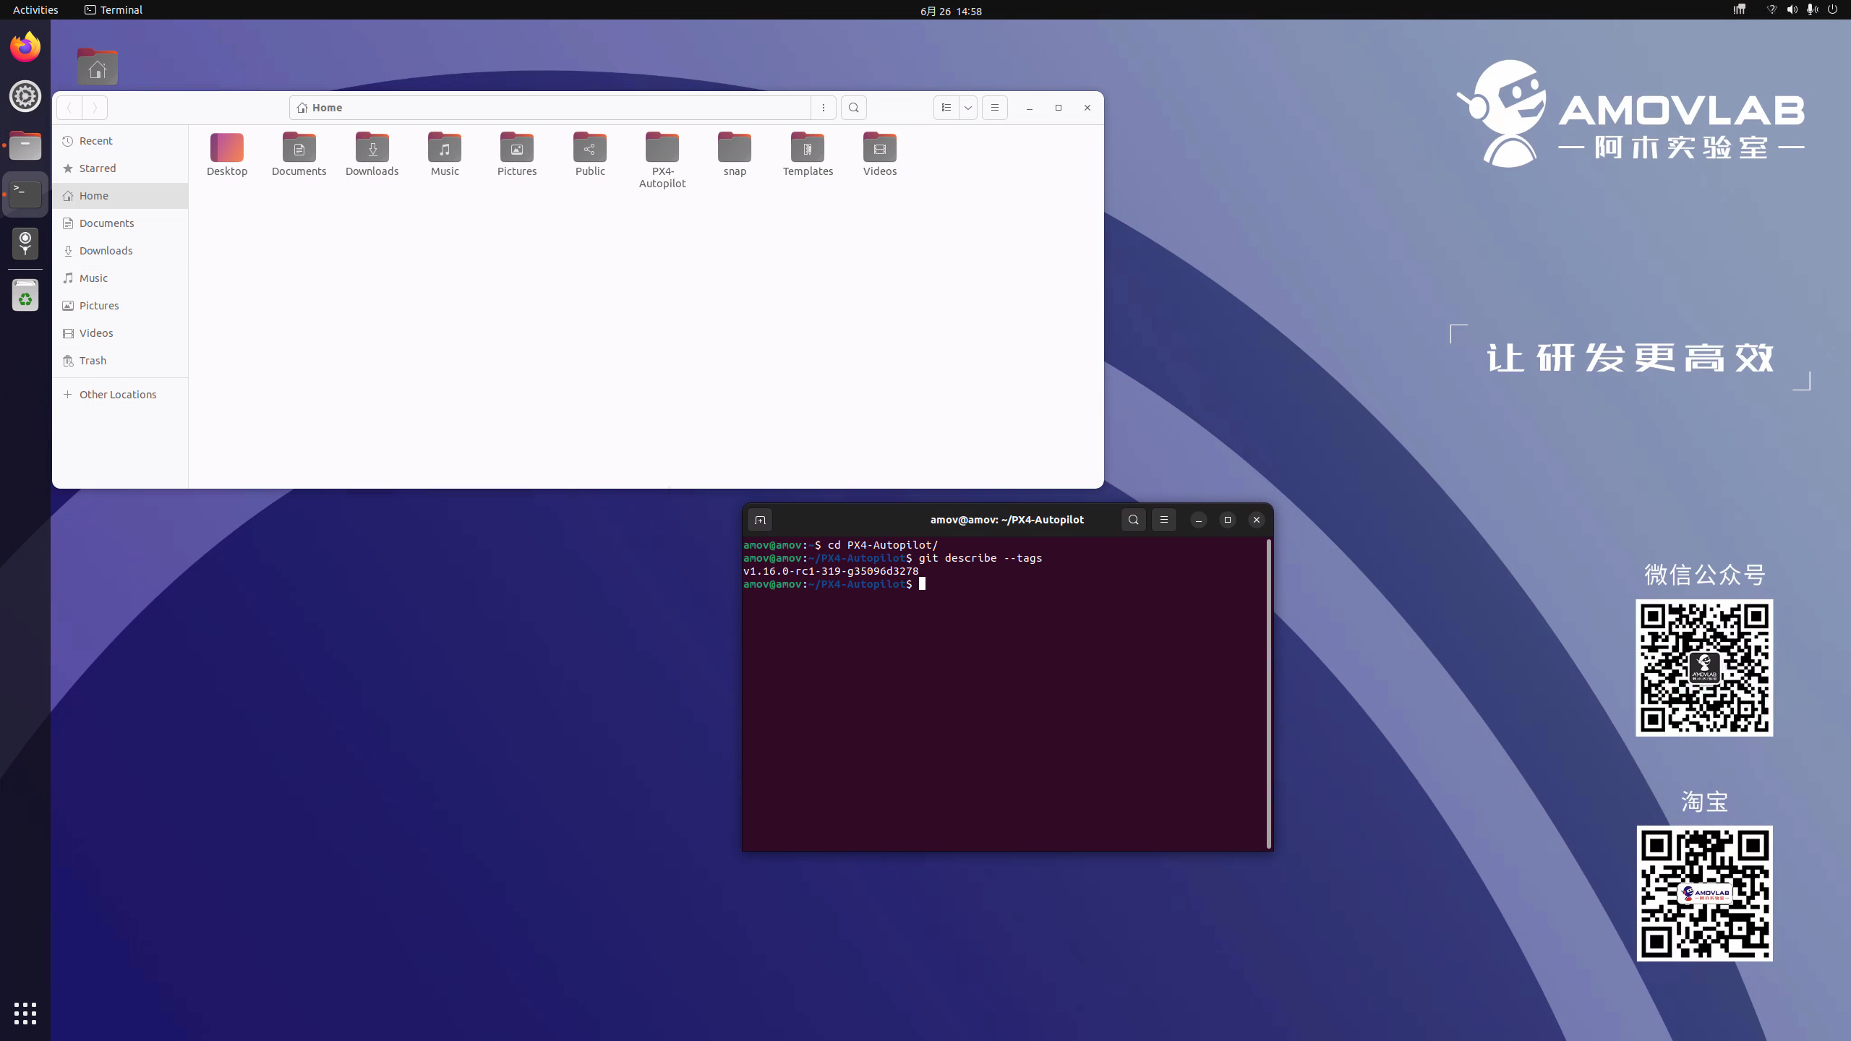The width and height of the screenshot is (1851, 1041).
Task: Close the Terminal window
Action: pyautogui.click(x=1256, y=520)
